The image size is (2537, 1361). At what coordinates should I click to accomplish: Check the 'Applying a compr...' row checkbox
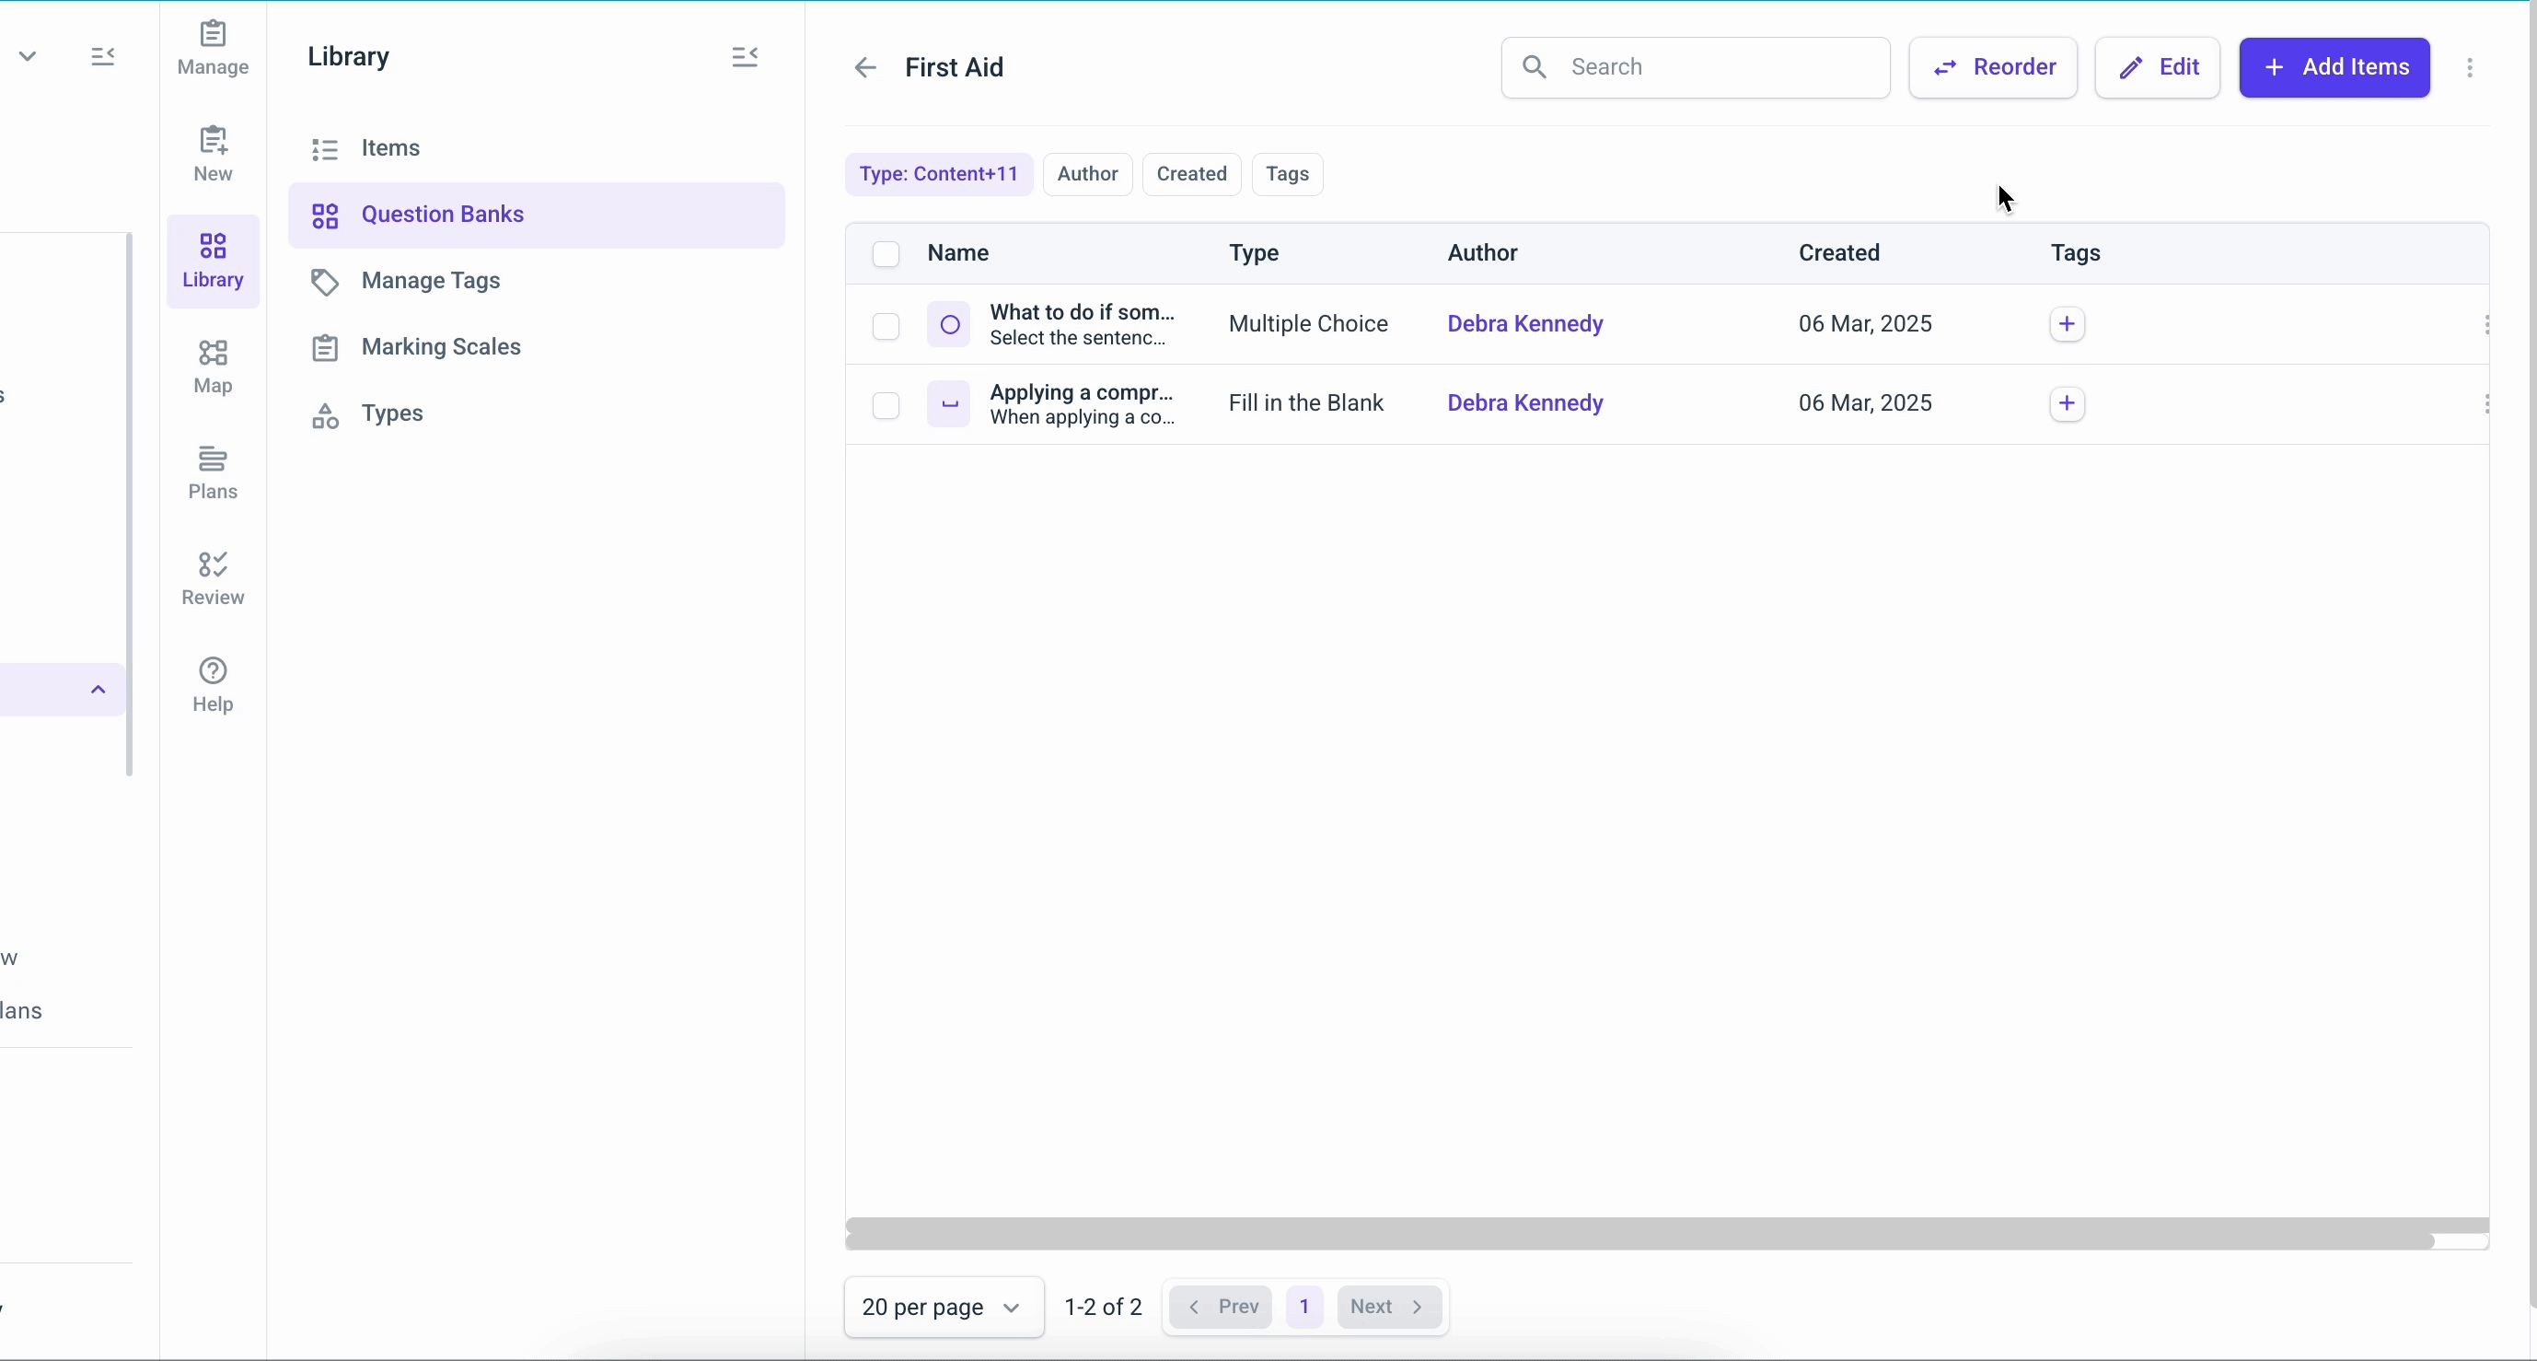tap(886, 406)
